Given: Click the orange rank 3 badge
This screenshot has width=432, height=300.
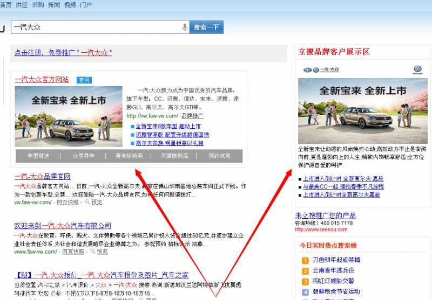Looking at the screenshot, I should pos(305,282).
